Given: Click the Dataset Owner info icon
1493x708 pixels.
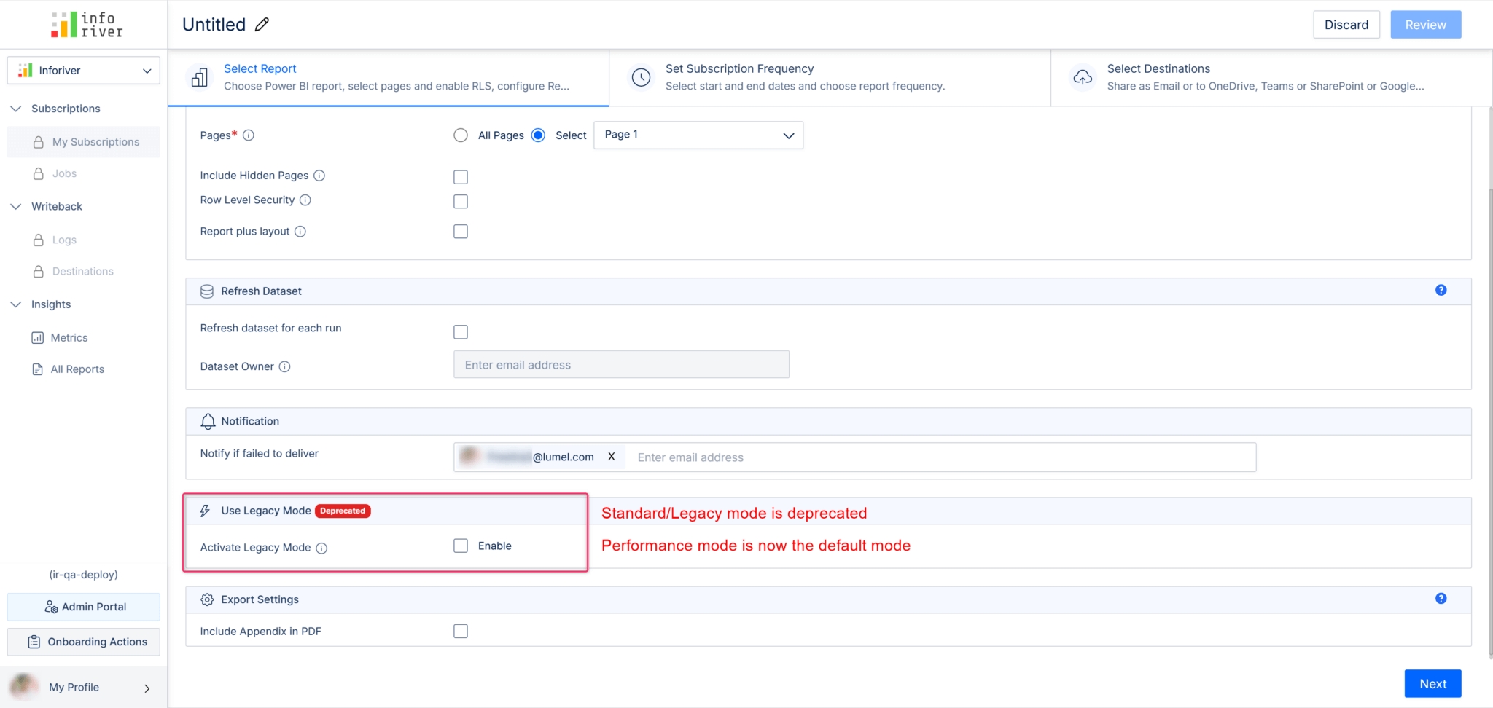Looking at the screenshot, I should point(285,367).
